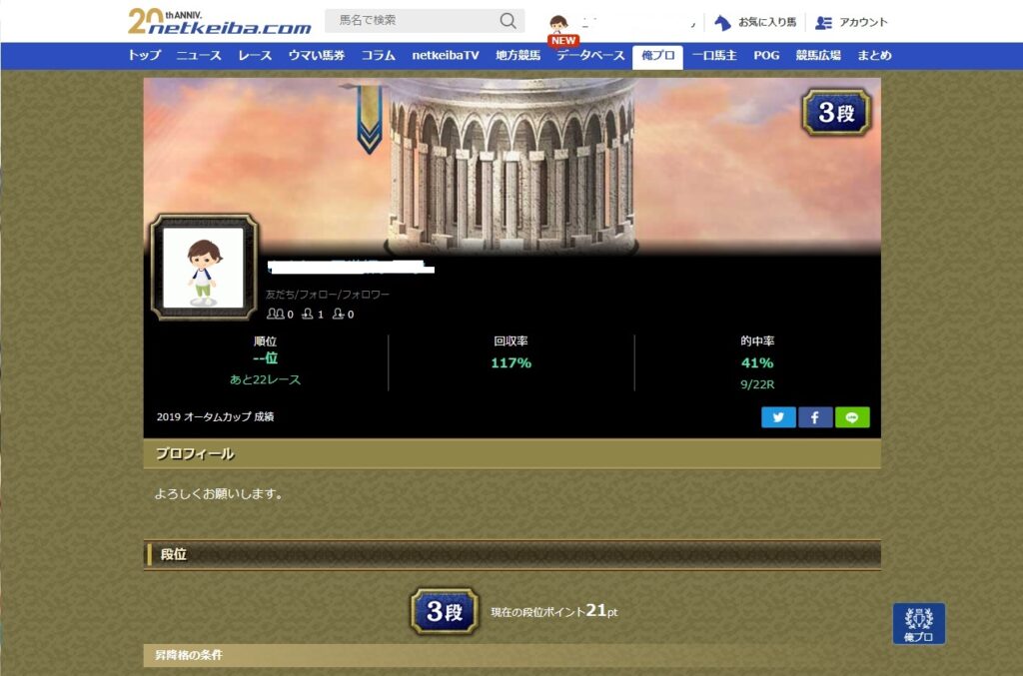Go to the ニュース menu
This screenshot has width=1023, height=676.
199,56
